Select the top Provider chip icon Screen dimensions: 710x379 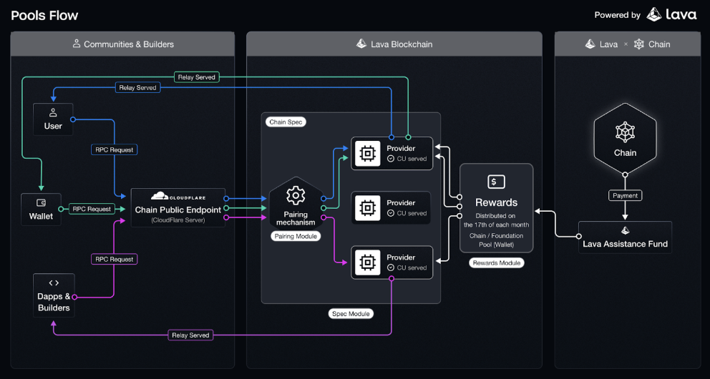tap(366, 154)
